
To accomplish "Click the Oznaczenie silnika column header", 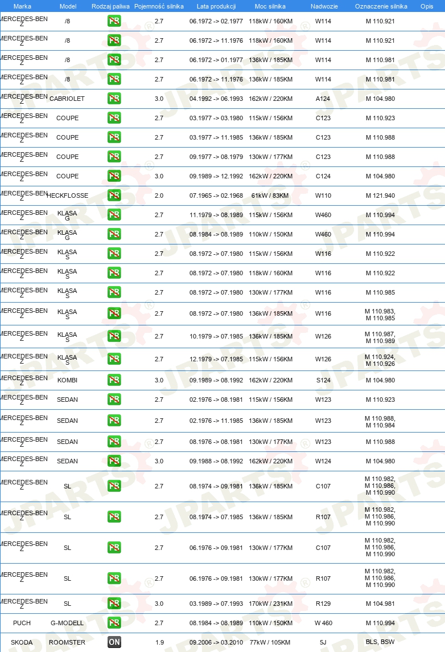I will (x=381, y=6).
